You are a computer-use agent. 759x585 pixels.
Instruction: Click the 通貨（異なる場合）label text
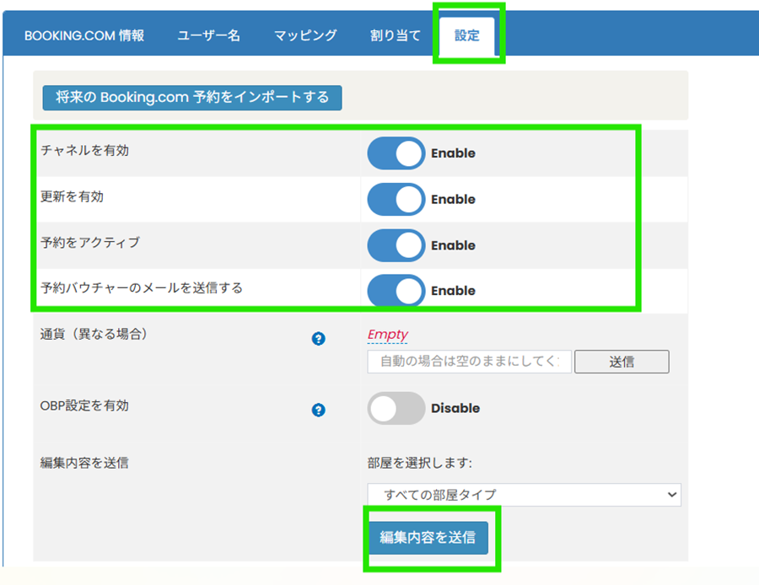[x=94, y=334]
